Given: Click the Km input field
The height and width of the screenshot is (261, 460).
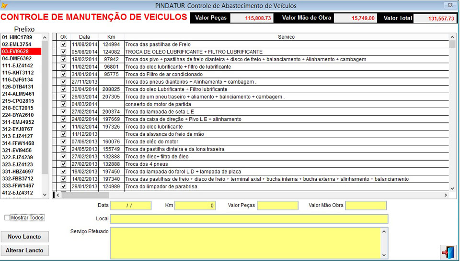Looking at the screenshot, I should pos(195,206).
